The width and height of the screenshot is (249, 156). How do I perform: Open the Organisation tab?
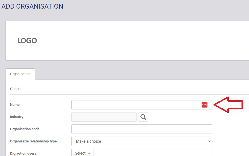(20, 74)
